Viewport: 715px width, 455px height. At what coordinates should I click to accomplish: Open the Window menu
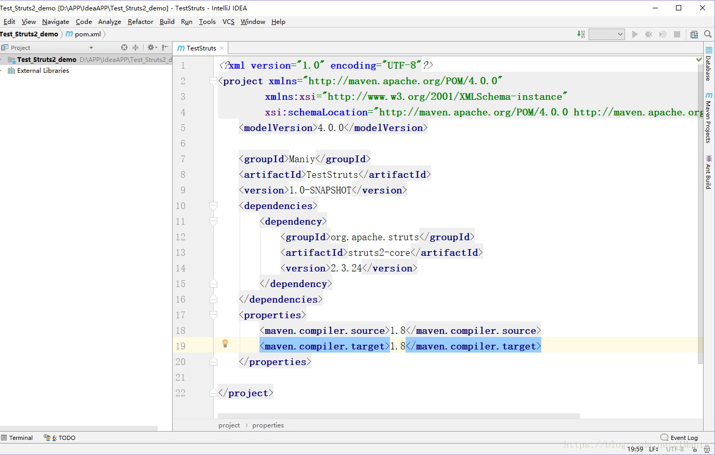pyautogui.click(x=253, y=22)
